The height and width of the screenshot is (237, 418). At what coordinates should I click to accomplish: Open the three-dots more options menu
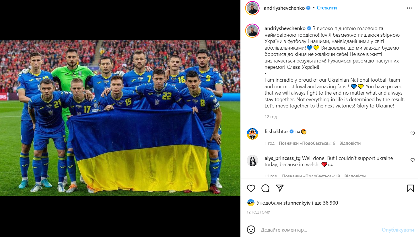click(x=410, y=8)
